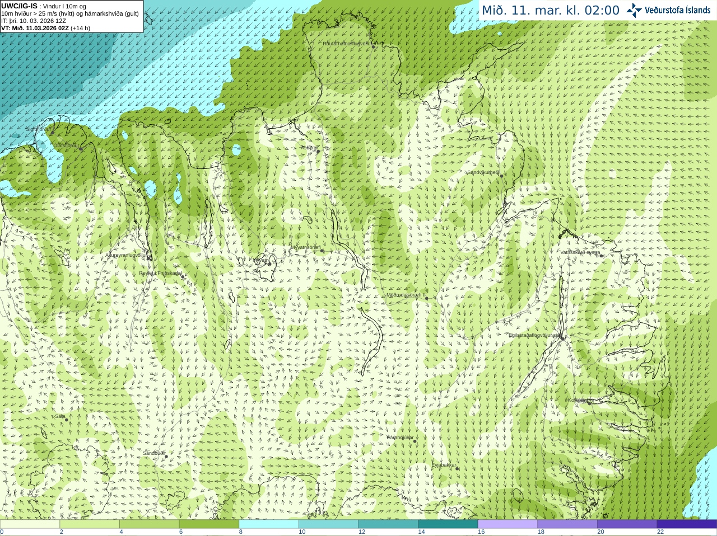
Task: Click the legend tick label '22'
Action: pyautogui.click(x=660, y=532)
